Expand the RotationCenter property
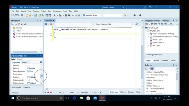Screen dimensions: 189x106 (12, 83)
